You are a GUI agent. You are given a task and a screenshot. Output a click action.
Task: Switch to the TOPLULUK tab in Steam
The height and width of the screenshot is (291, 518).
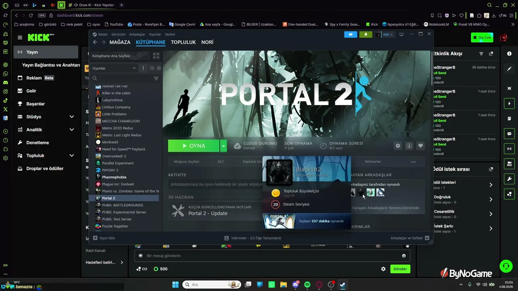coord(183,42)
